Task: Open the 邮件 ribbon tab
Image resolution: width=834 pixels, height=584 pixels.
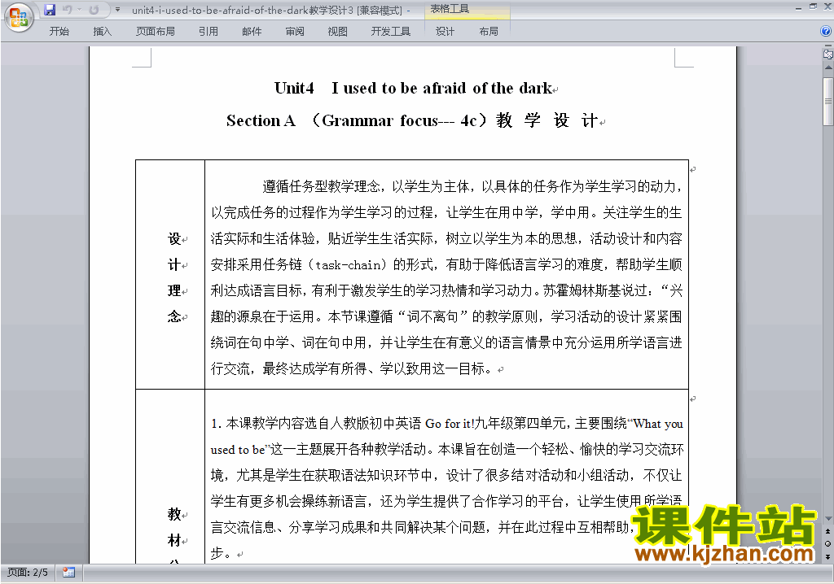Action: (x=252, y=32)
